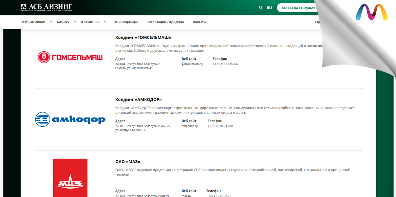Click phone number +375 17 308-33-00

[220, 126]
